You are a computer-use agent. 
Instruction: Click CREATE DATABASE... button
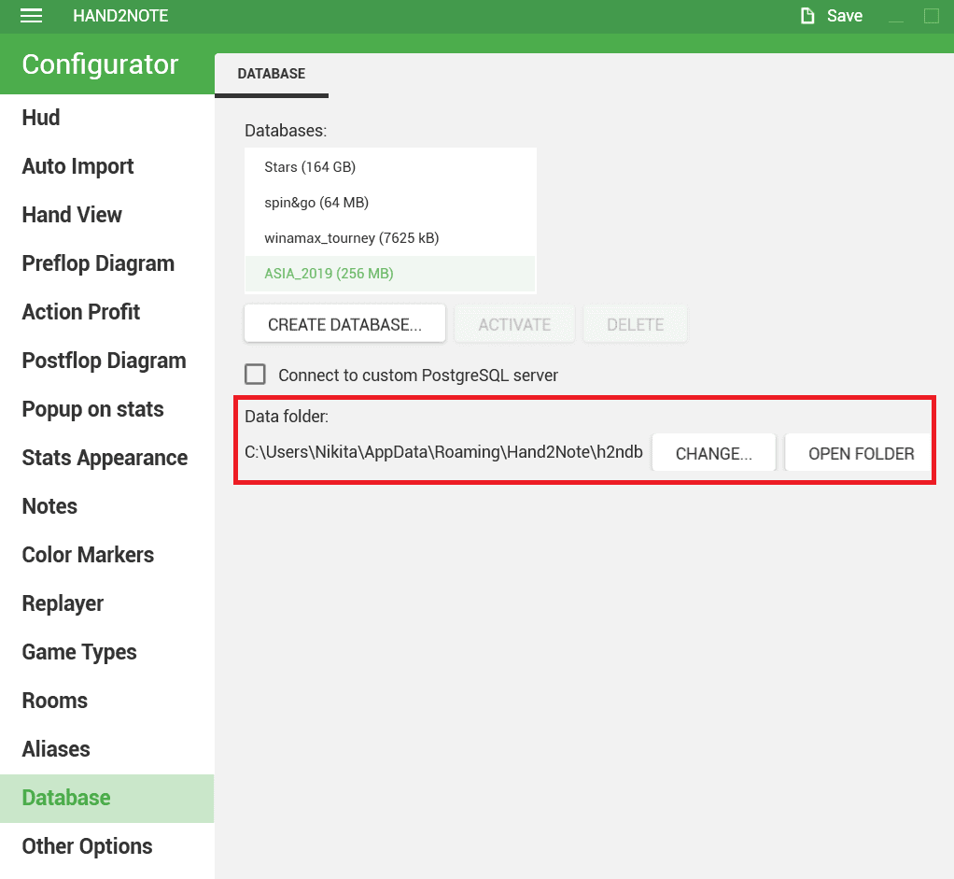pyautogui.click(x=344, y=324)
